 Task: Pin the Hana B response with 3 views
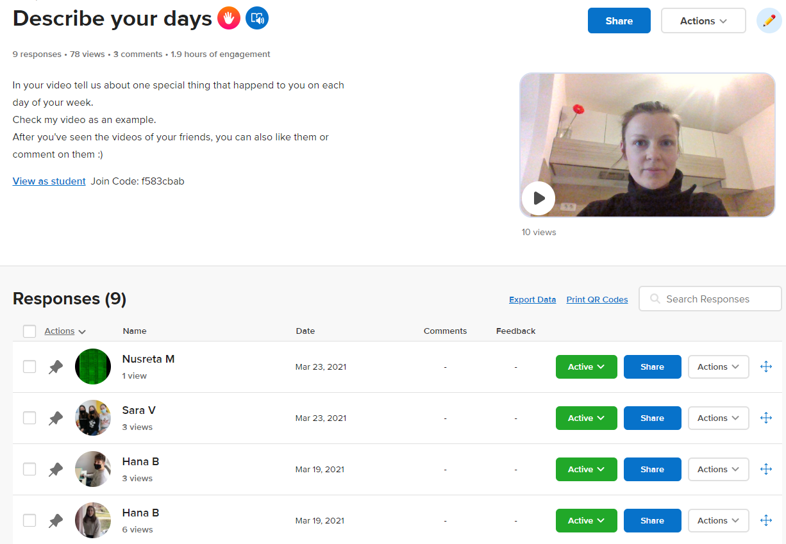tap(56, 469)
